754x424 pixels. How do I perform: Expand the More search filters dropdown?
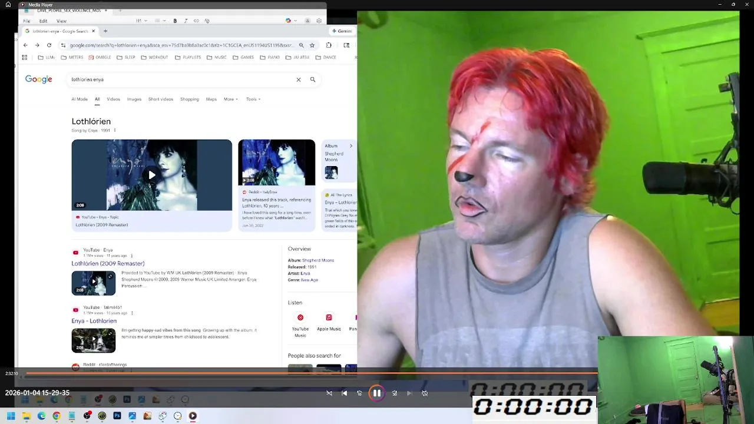pos(231,99)
